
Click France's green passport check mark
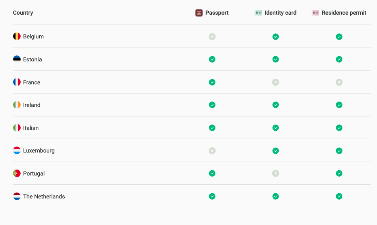212,82
